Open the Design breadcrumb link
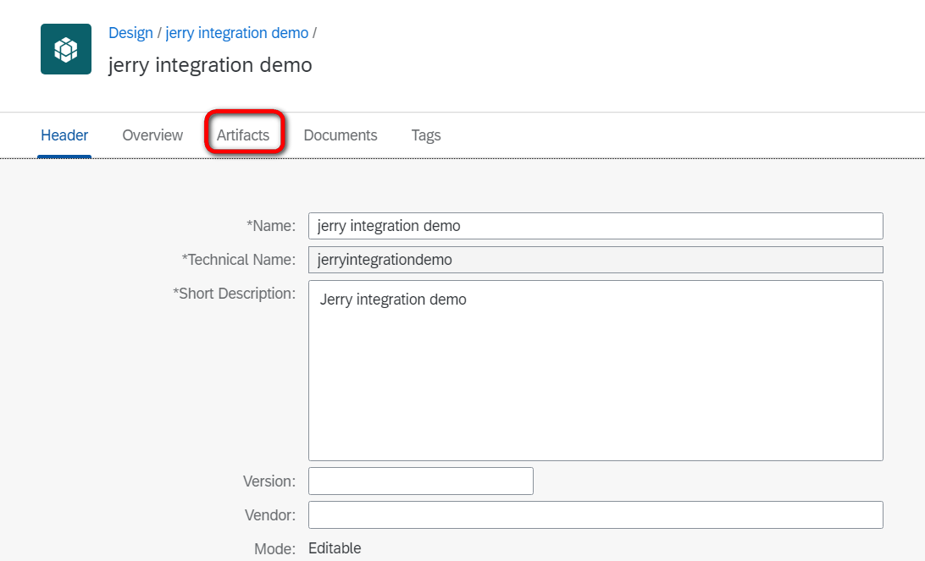The height and width of the screenshot is (561, 925). click(130, 33)
